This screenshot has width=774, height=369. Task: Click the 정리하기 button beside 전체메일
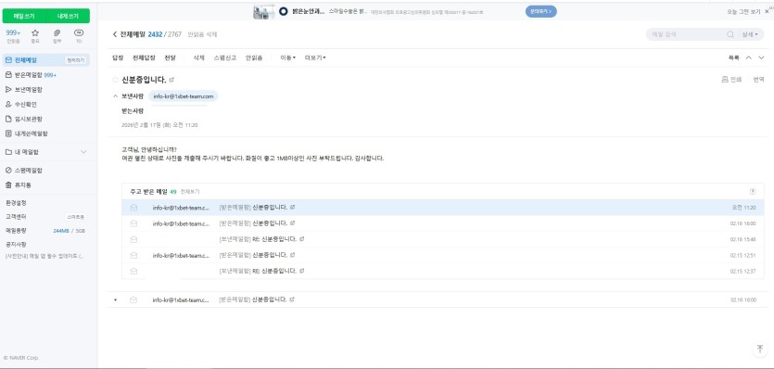coord(75,60)
